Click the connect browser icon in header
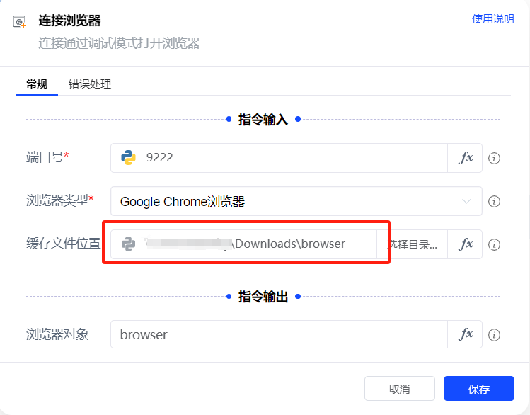This screenshot has height=415, width=530. coord(20,23)
